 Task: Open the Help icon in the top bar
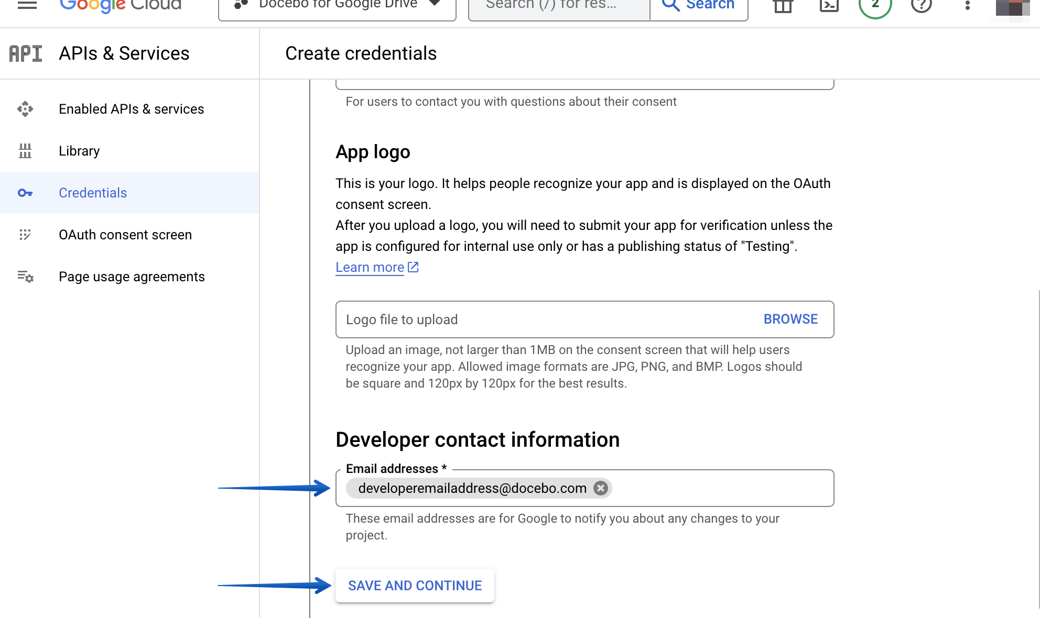pyautogui.click(x=920, y=5)
